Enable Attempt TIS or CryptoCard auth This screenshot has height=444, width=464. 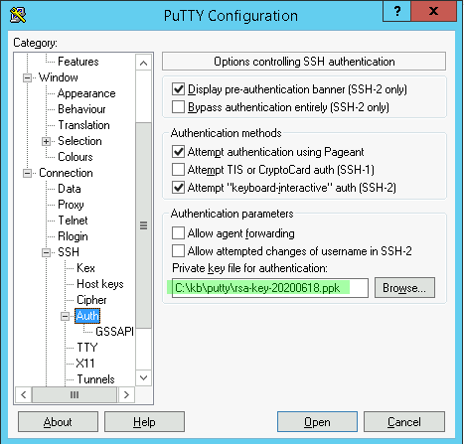[x=178, y=170]
